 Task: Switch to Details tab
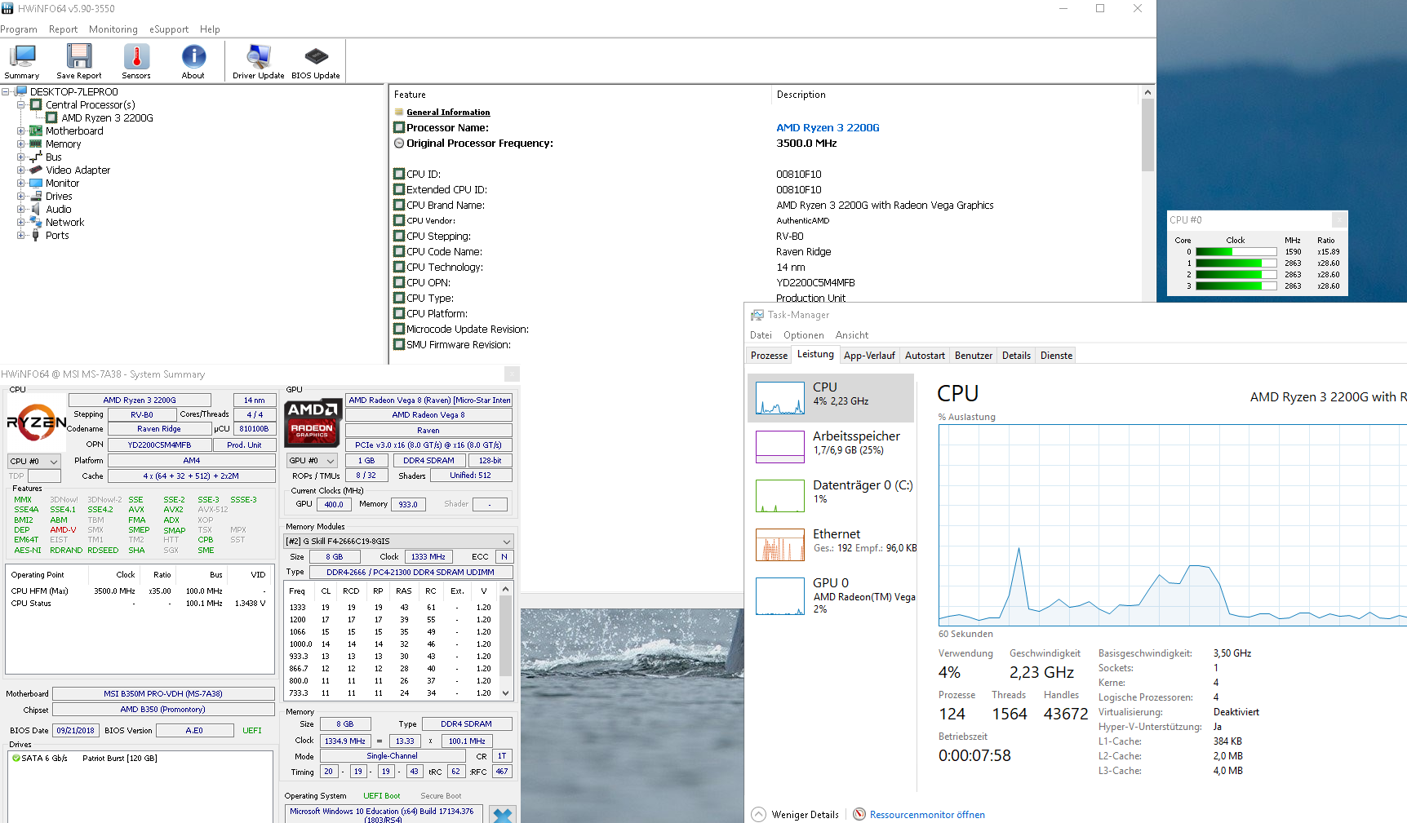[1016, 356]
